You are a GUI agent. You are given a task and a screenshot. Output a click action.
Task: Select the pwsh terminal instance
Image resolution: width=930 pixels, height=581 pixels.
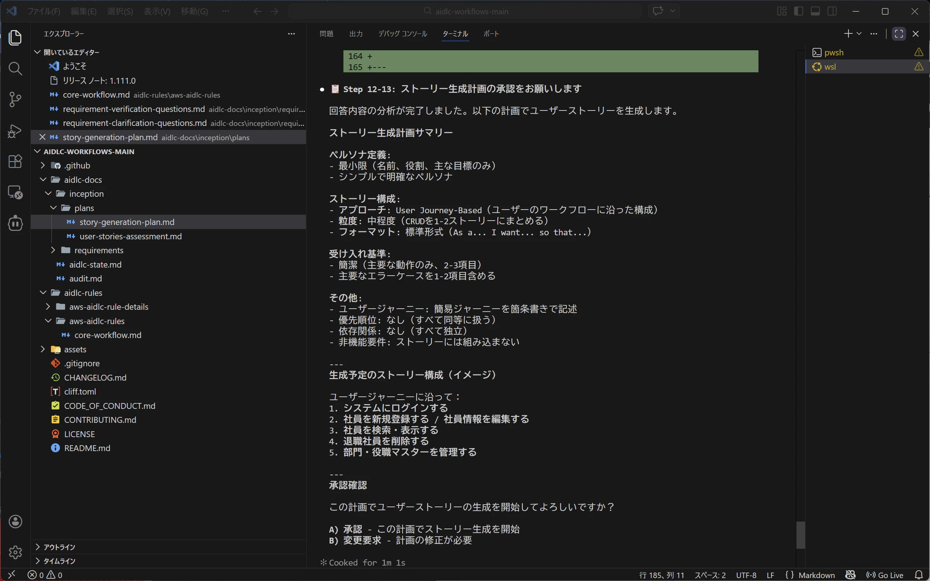[x=867, y=52]
